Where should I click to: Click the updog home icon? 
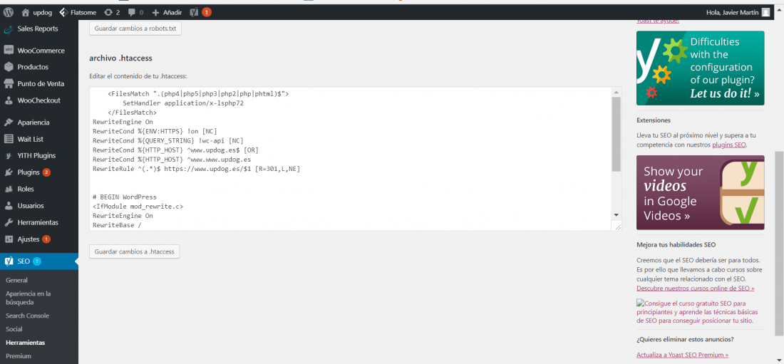click(26, 12)
